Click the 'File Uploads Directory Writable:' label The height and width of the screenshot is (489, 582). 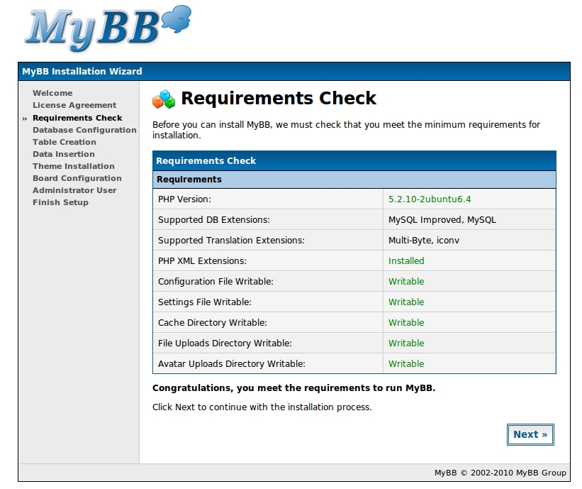[x=225, y=344]
